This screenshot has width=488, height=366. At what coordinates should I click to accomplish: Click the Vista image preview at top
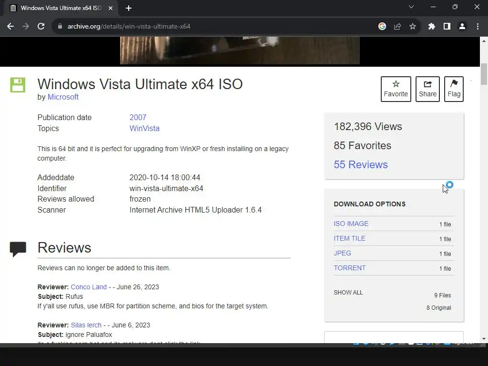click(x=240, y=51)
